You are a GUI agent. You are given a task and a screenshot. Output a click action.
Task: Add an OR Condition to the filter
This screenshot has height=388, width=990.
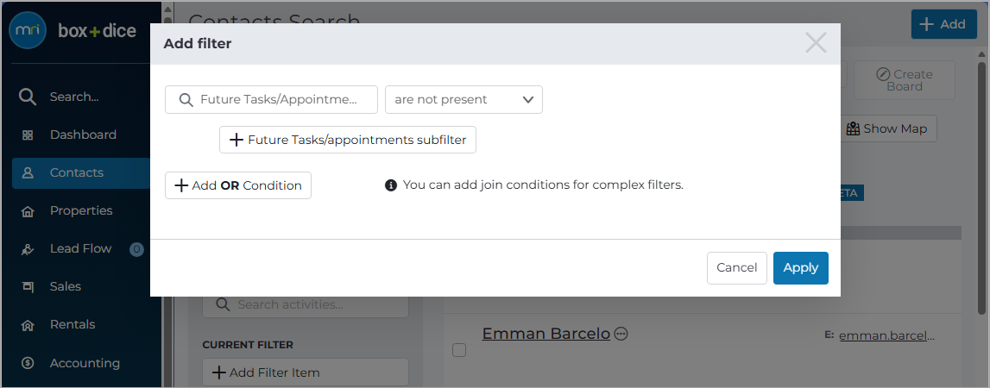238,185
